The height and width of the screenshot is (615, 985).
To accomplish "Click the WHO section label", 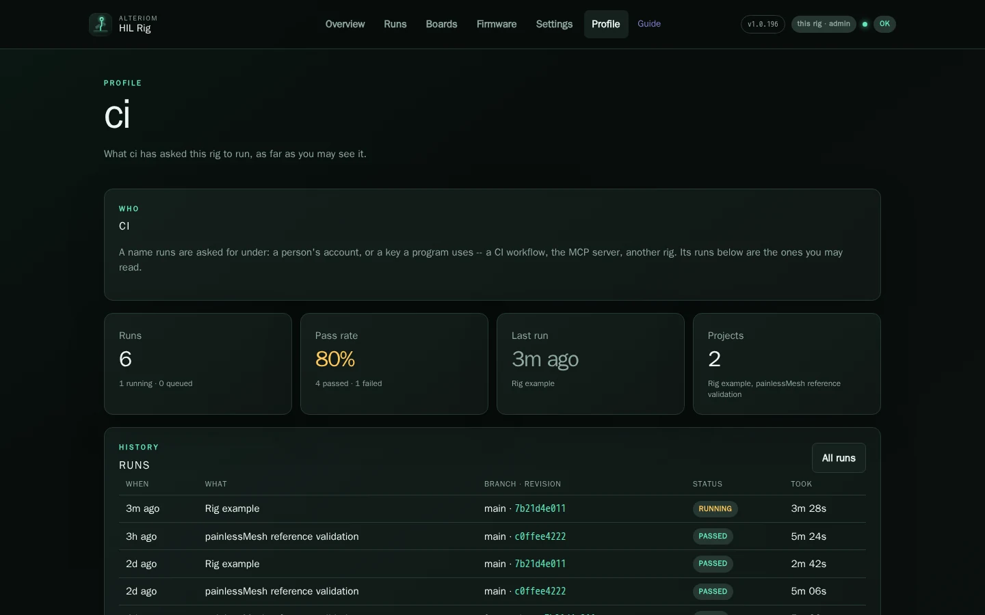I will (129, 209).
